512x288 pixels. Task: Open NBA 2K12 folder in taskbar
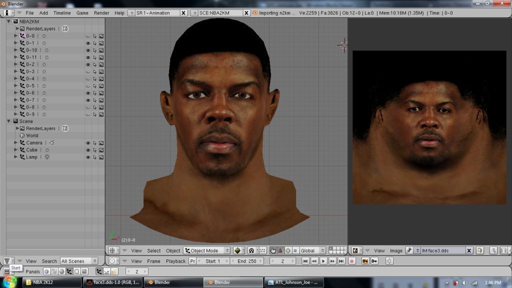click(x=52, y=282)
